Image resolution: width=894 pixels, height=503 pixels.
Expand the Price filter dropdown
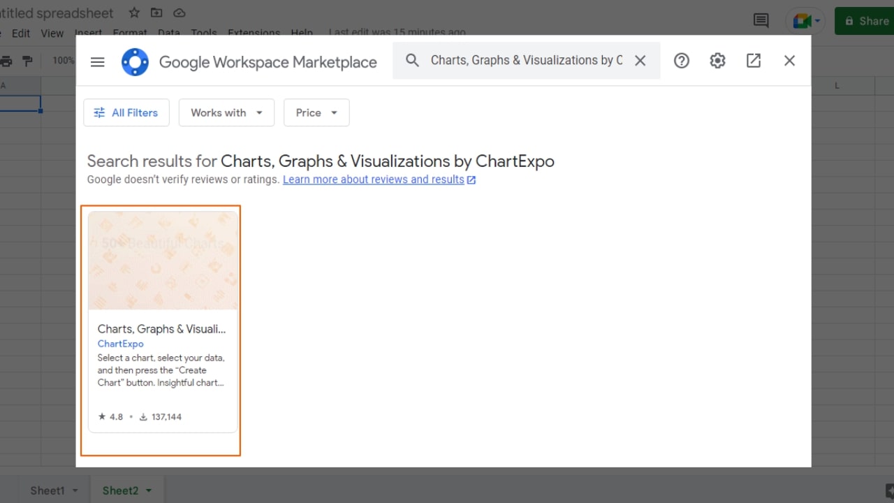(316, 112)
